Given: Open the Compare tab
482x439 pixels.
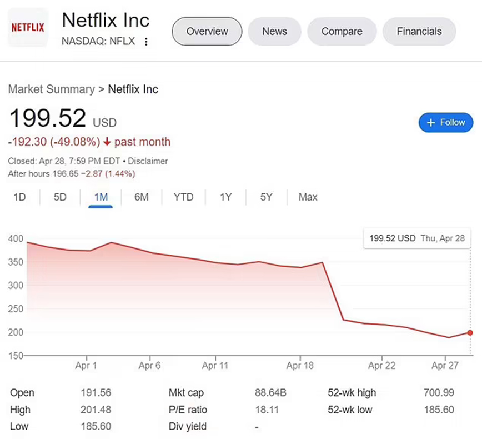Looking at the screenshot, I should pos(342,32).
